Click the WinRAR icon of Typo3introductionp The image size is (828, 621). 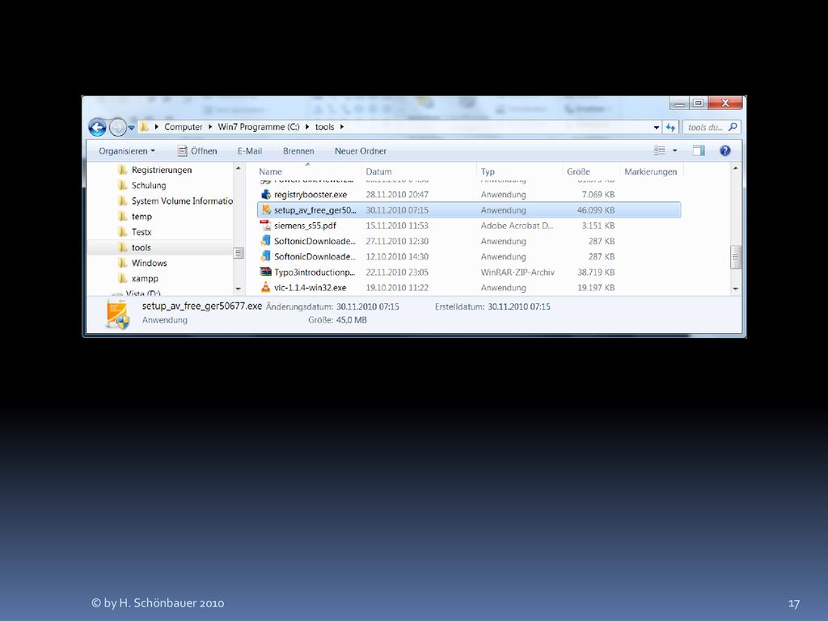(x=265, y=272)
